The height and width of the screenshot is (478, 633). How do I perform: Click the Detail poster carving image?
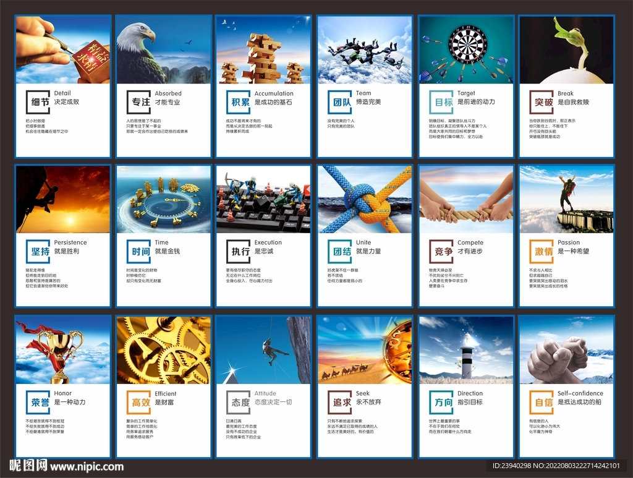tap(63, 49)
